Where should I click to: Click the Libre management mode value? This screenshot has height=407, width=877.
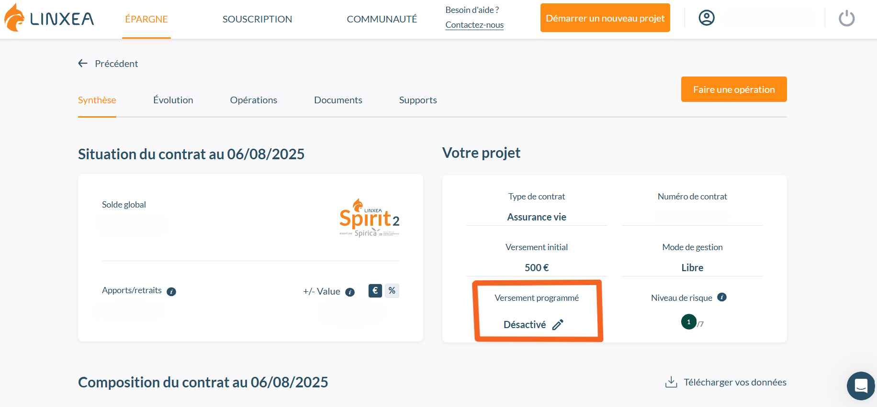(x=692, y=268)
